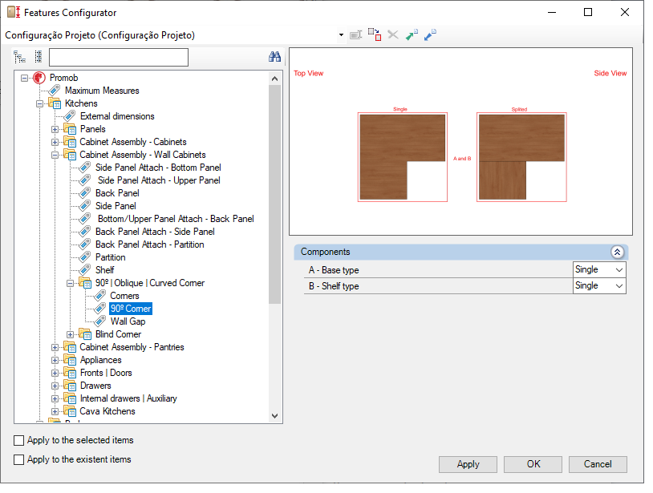Select the Maximum Measures tree item
This screenshot has width=653, height=493.
[102, 91]
